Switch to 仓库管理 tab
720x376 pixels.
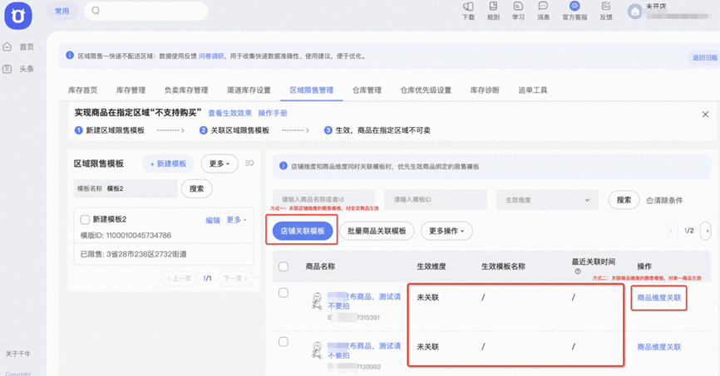pyautogui.click(x=367, y=90)
